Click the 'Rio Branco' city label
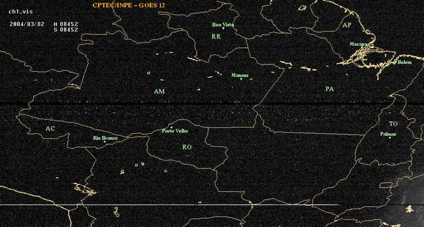The height and width of the screenshot is (227, 424). (105, 138)
